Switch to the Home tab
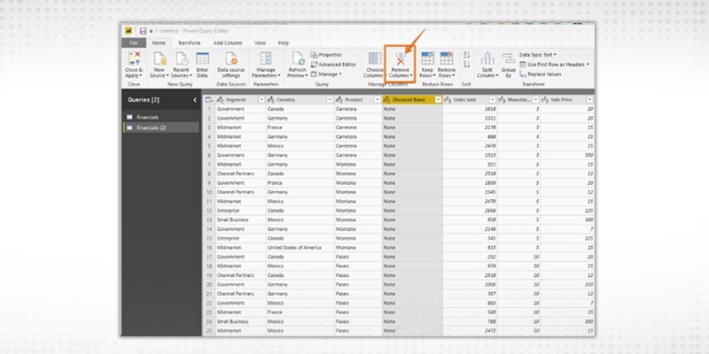 [159, 42]
